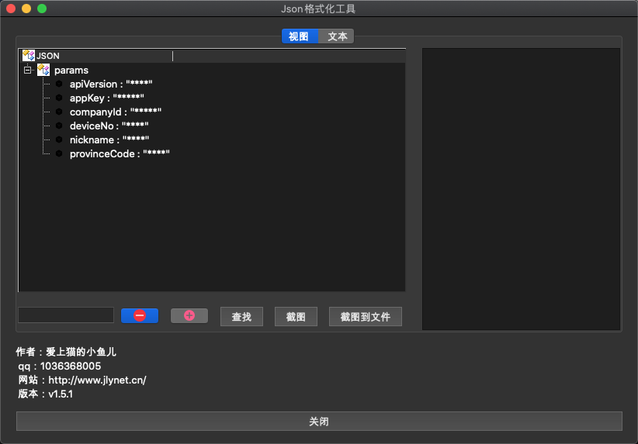Select the companyId tree entry
This screenshot has width=638, height=444.
point(115,112)
